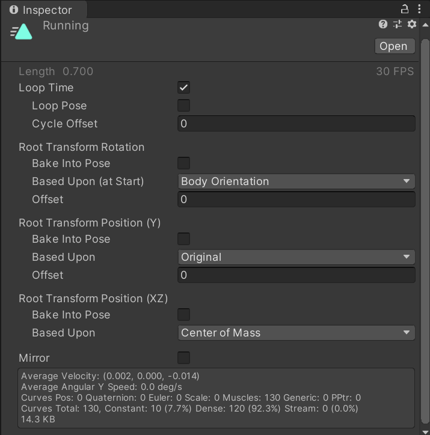The width and height of the screenshot is (430, 435).
Task: Click the vertical scrollbar thumb
Action: (x=425, y=231)
